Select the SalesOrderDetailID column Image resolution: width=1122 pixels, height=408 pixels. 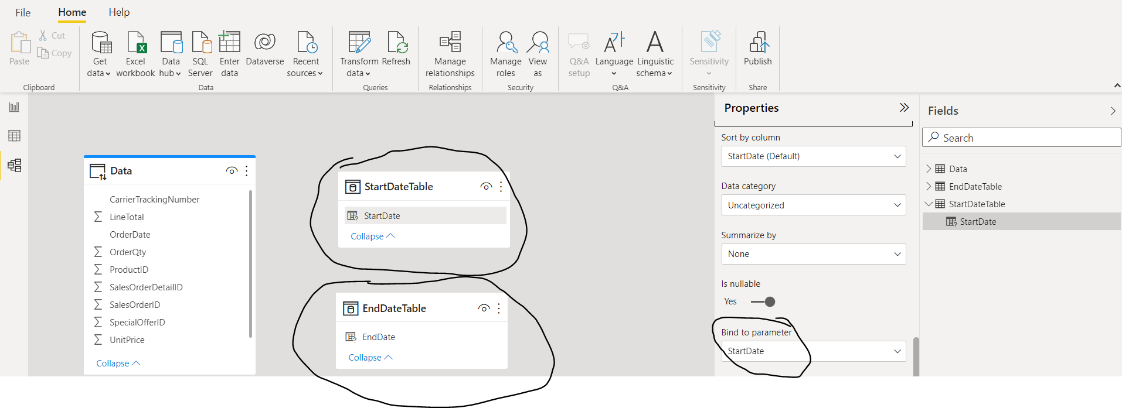click(x=146, y=287)
